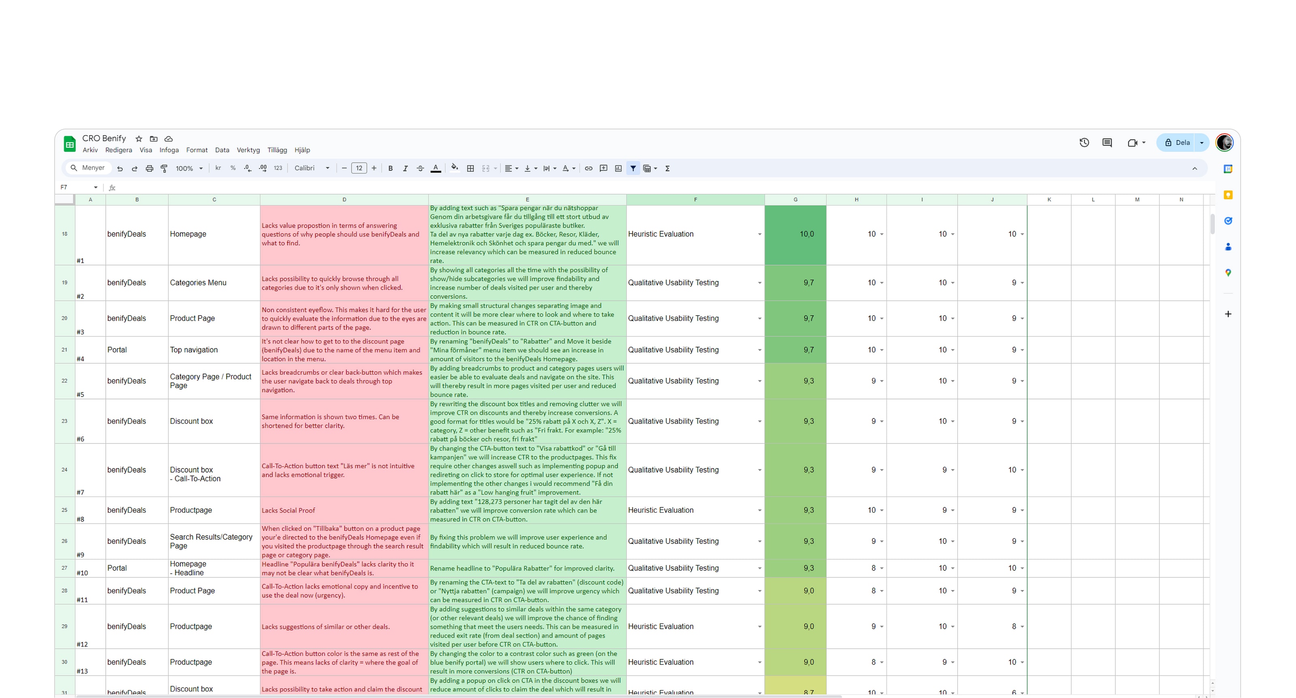Open the name box dropdown showing F7
This screenshot has height=698, width=1296.
(96, 187)
